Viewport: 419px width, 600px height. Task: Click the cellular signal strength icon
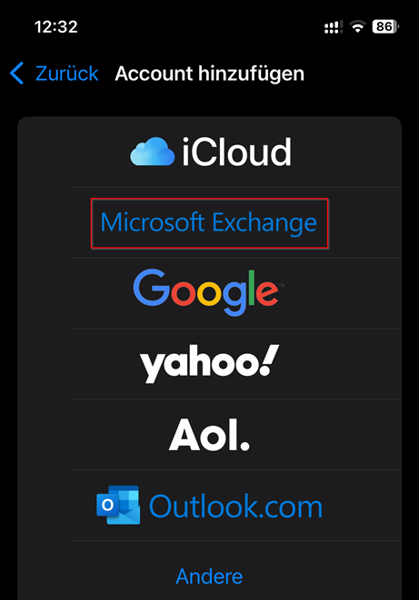[334, 27]
